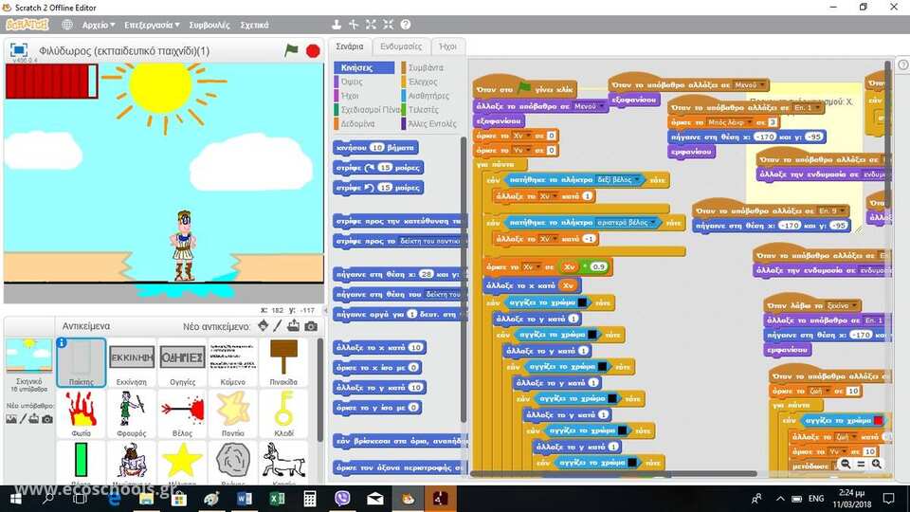Select the Αισθητήρες block category
The height and width of the screenshot is (512, 910).
tap(430, 96)
